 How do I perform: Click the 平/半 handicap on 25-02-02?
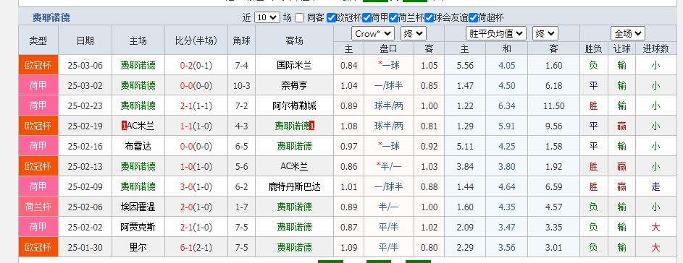coord(388,227)
